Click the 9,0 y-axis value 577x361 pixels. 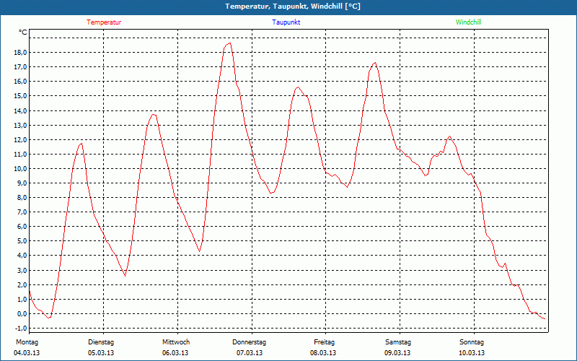click(22, 183)
